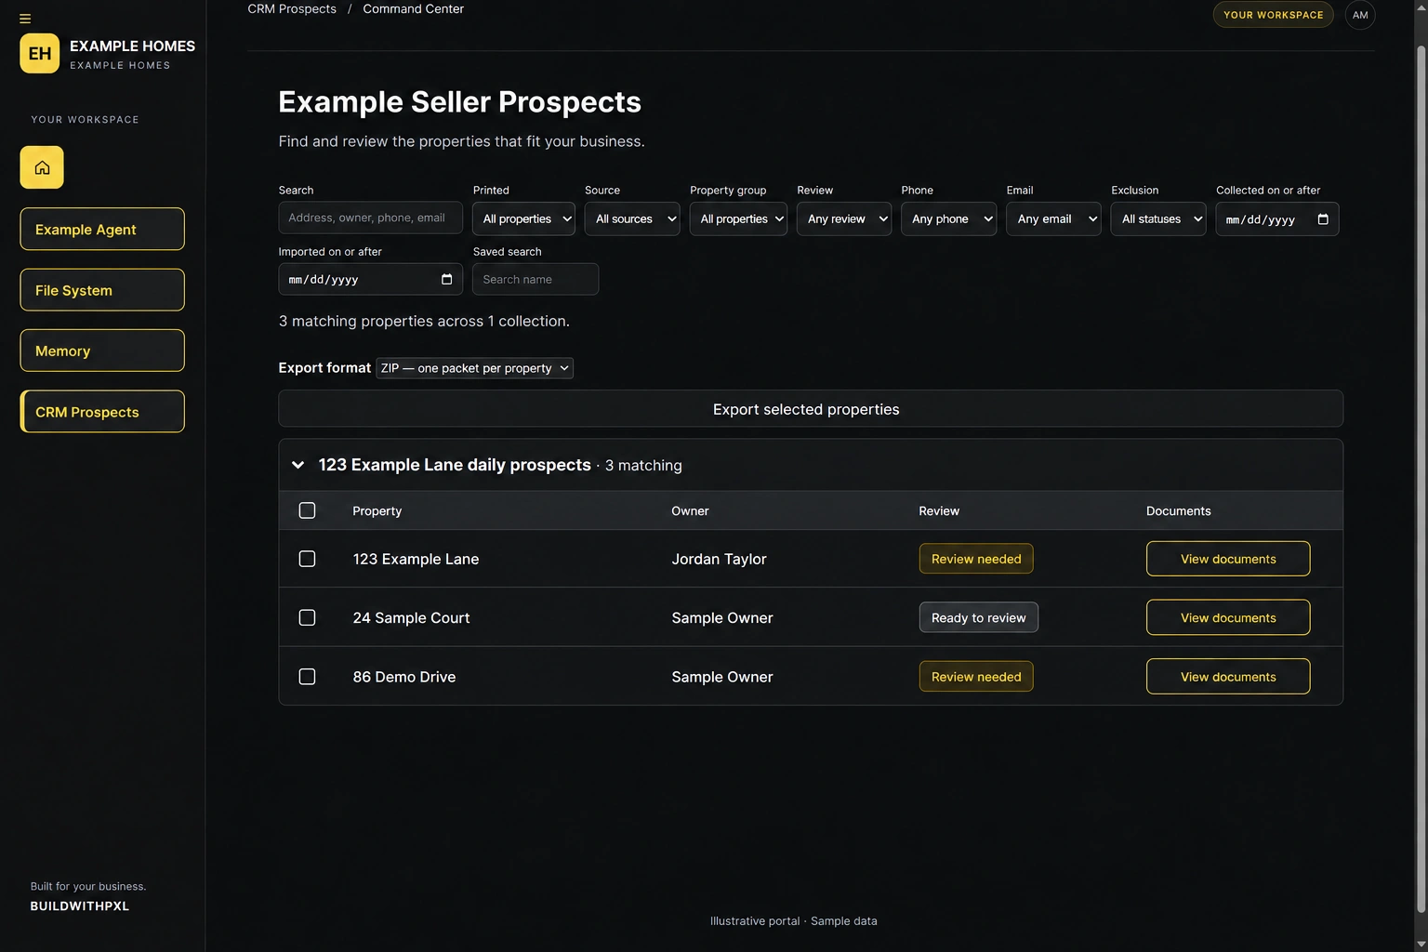1428x952 pixels.
Task: Click the EH Example Homes logo
Action: click(x=40, y=53)
